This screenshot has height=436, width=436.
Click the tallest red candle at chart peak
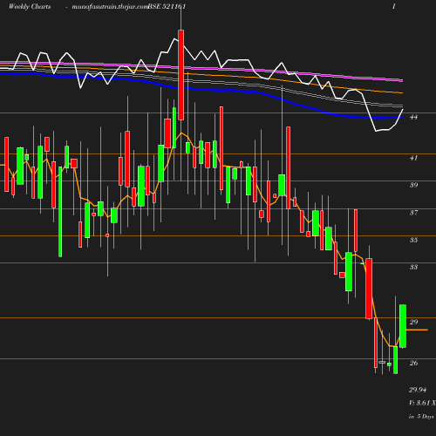coord(181,75)
